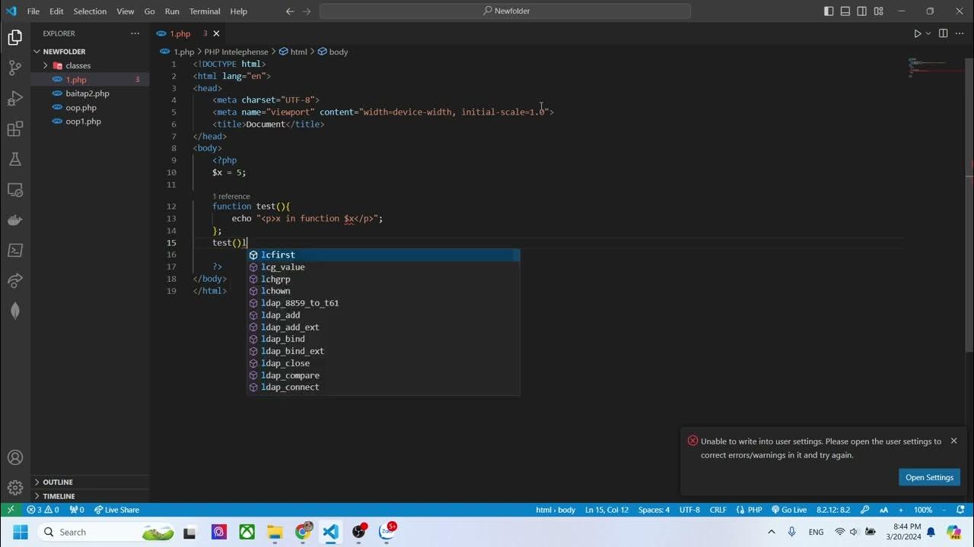Toggle Secondary Side Bar visibility
This screenshot has width=974, height=547.
[862, 11]
